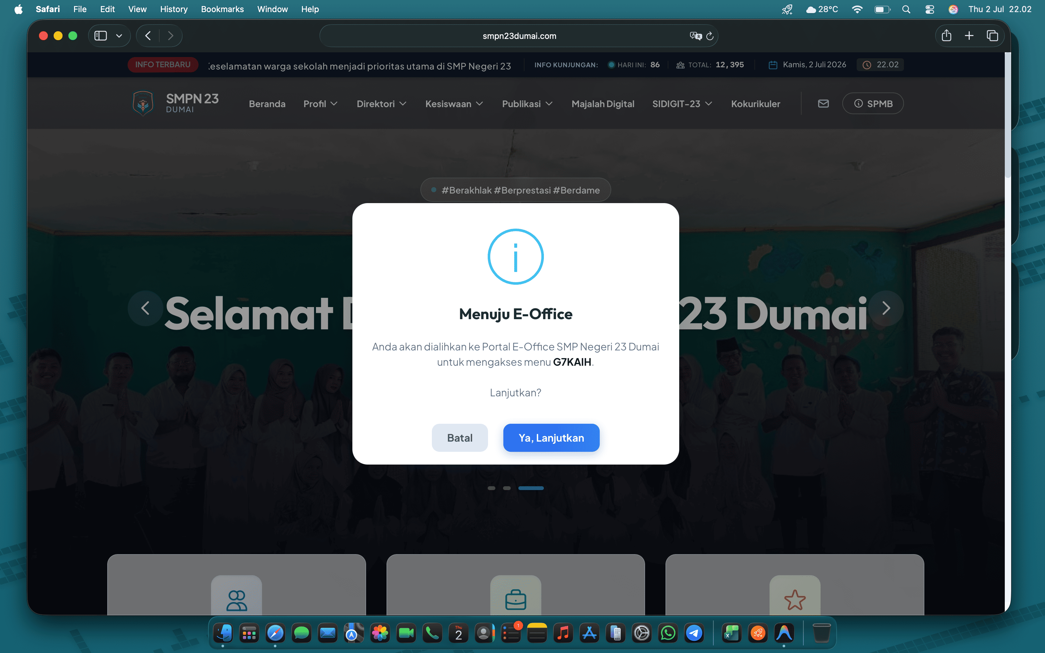Expand the Publikasi dropdown menu
This screenshot has height=653, width=1045.
tap(527, 104)
